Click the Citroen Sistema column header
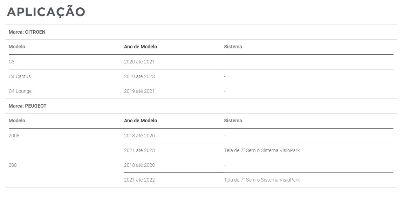Viewport: 412px width, 198px height. 233,47
